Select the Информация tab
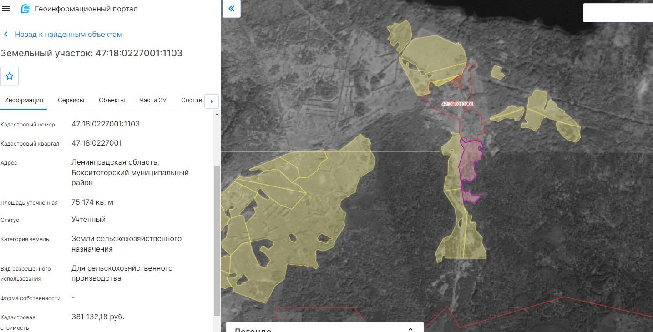Image resolution: width=653 pixels, height=332 pixels. [x=24, y=100]
